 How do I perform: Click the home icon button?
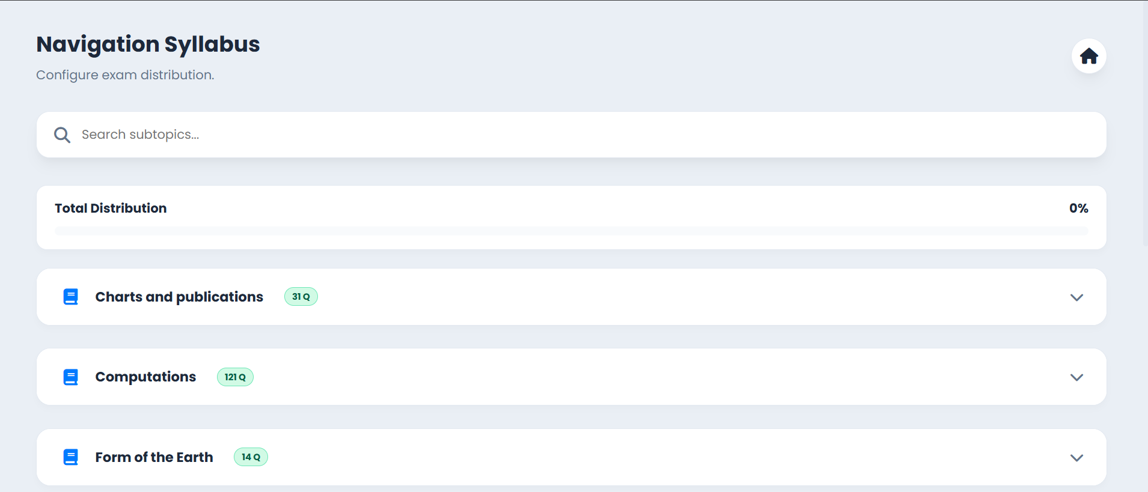coord(1088,56)
